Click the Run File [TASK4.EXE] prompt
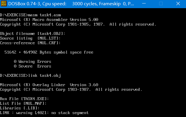The image size is (186, 117). (x=24, y=99)
